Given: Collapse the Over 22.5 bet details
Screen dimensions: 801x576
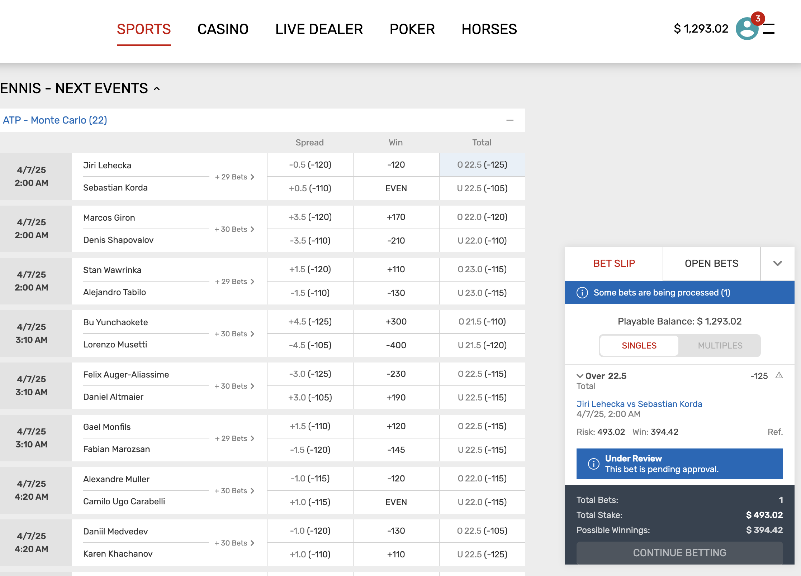Looking at the screenshot, I should tap(580, 376).
